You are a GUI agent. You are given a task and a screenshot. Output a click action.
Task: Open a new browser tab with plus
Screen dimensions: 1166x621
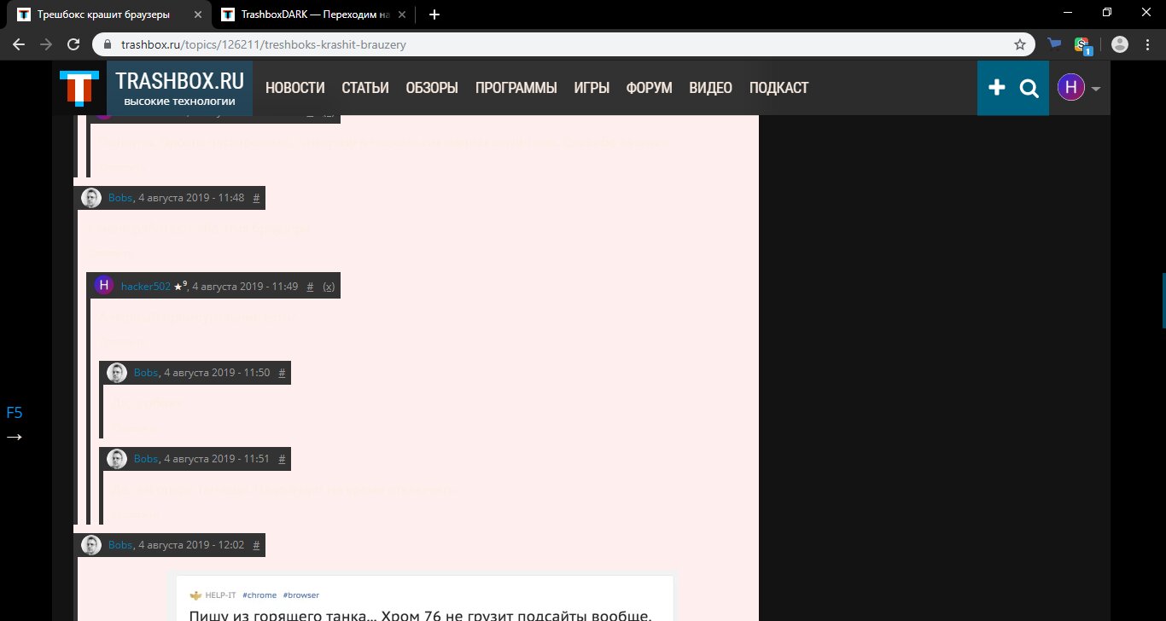click(434, 15)
